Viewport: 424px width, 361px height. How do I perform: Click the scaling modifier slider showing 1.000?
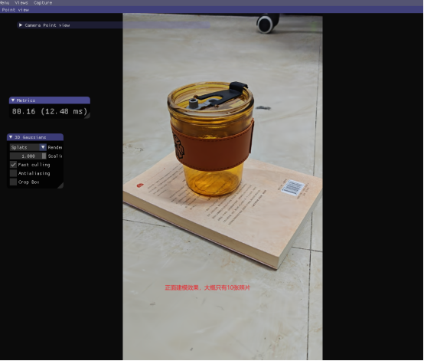point(28,156)
